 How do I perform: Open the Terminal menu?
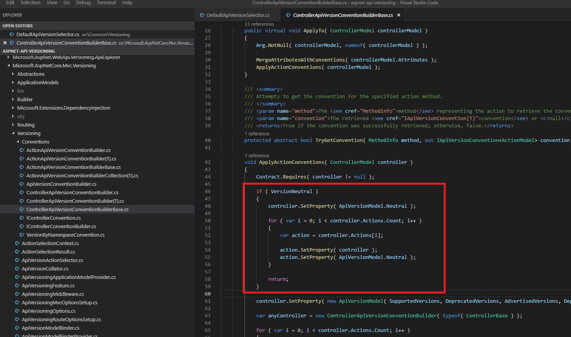(106, 3)
